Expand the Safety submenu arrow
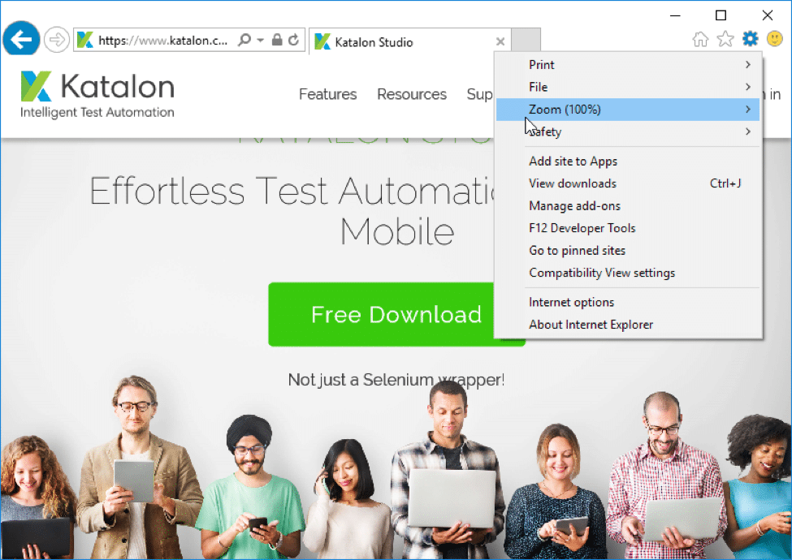This screenshot has height=560, width=792. coord(748,131)
